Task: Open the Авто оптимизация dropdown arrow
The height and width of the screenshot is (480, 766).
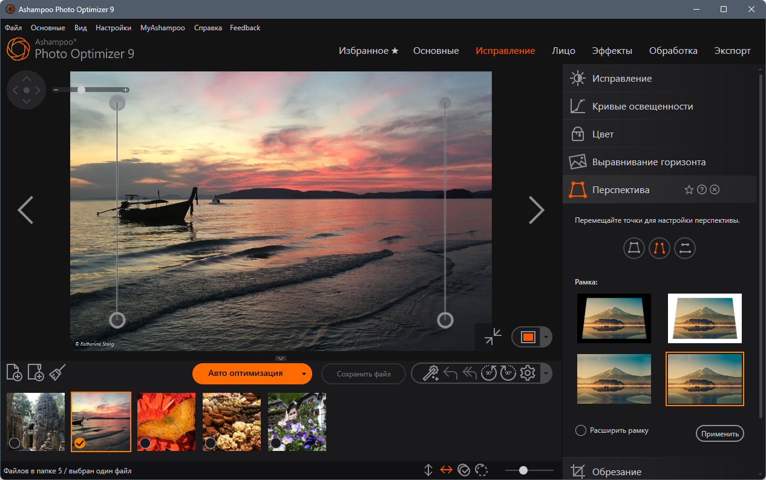Action: coord(304,374)
